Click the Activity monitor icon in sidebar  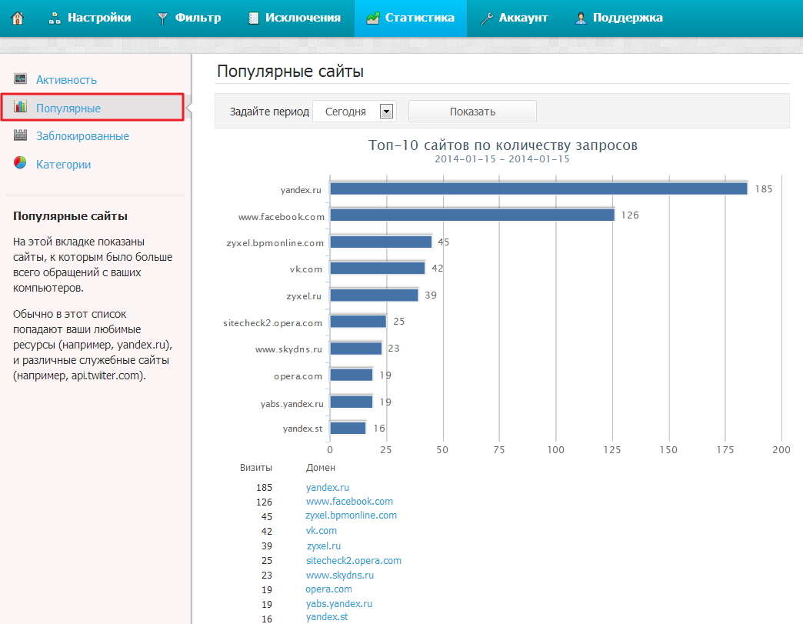coord(20,79)
